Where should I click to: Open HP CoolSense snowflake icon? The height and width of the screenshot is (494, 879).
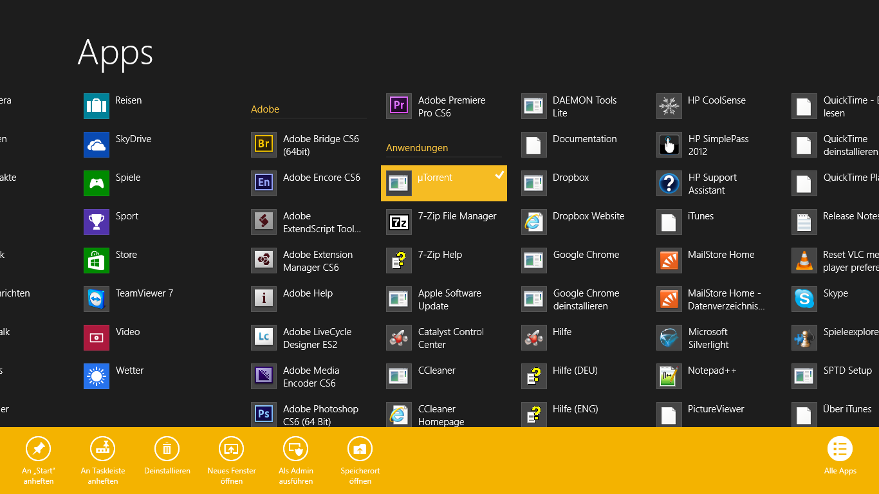tap(669, 106)
